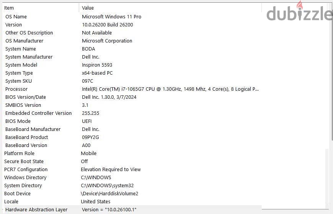Select value x64-based PC

pyautogui.click(x=97, y=73)
